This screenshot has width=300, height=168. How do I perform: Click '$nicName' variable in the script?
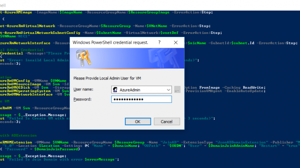[197, 43]
